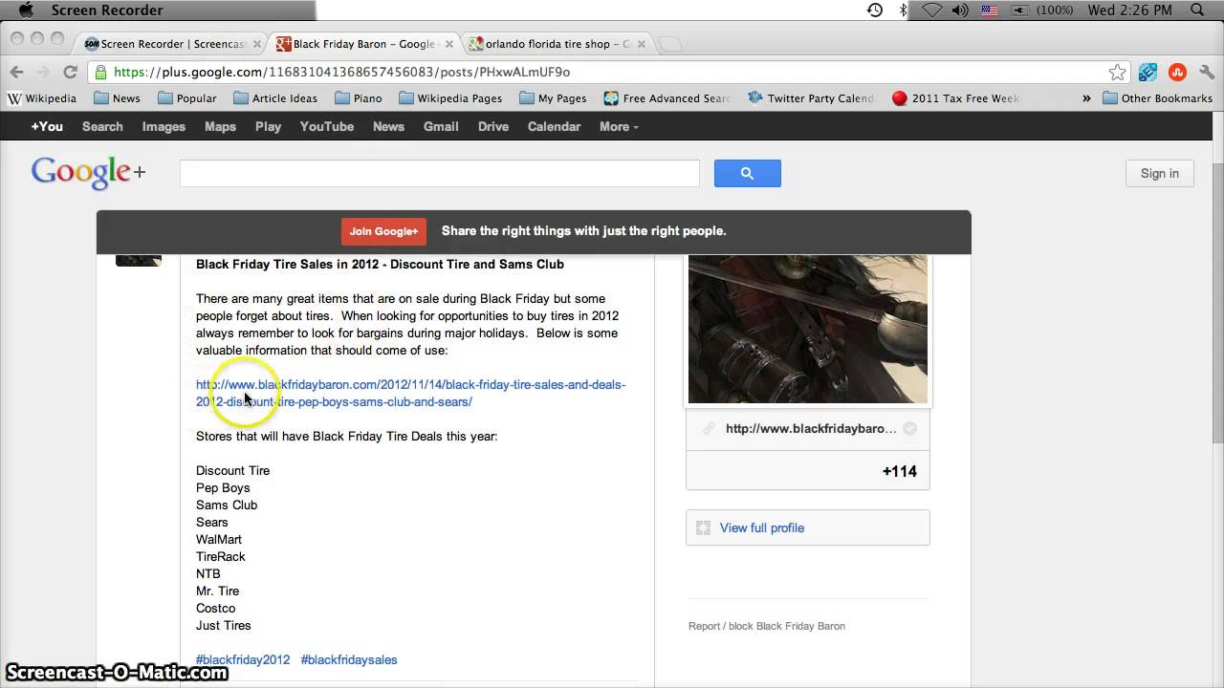
Task: Expand the News bookmarks folder
Action: pyautogui.click(x=117, y=98)
